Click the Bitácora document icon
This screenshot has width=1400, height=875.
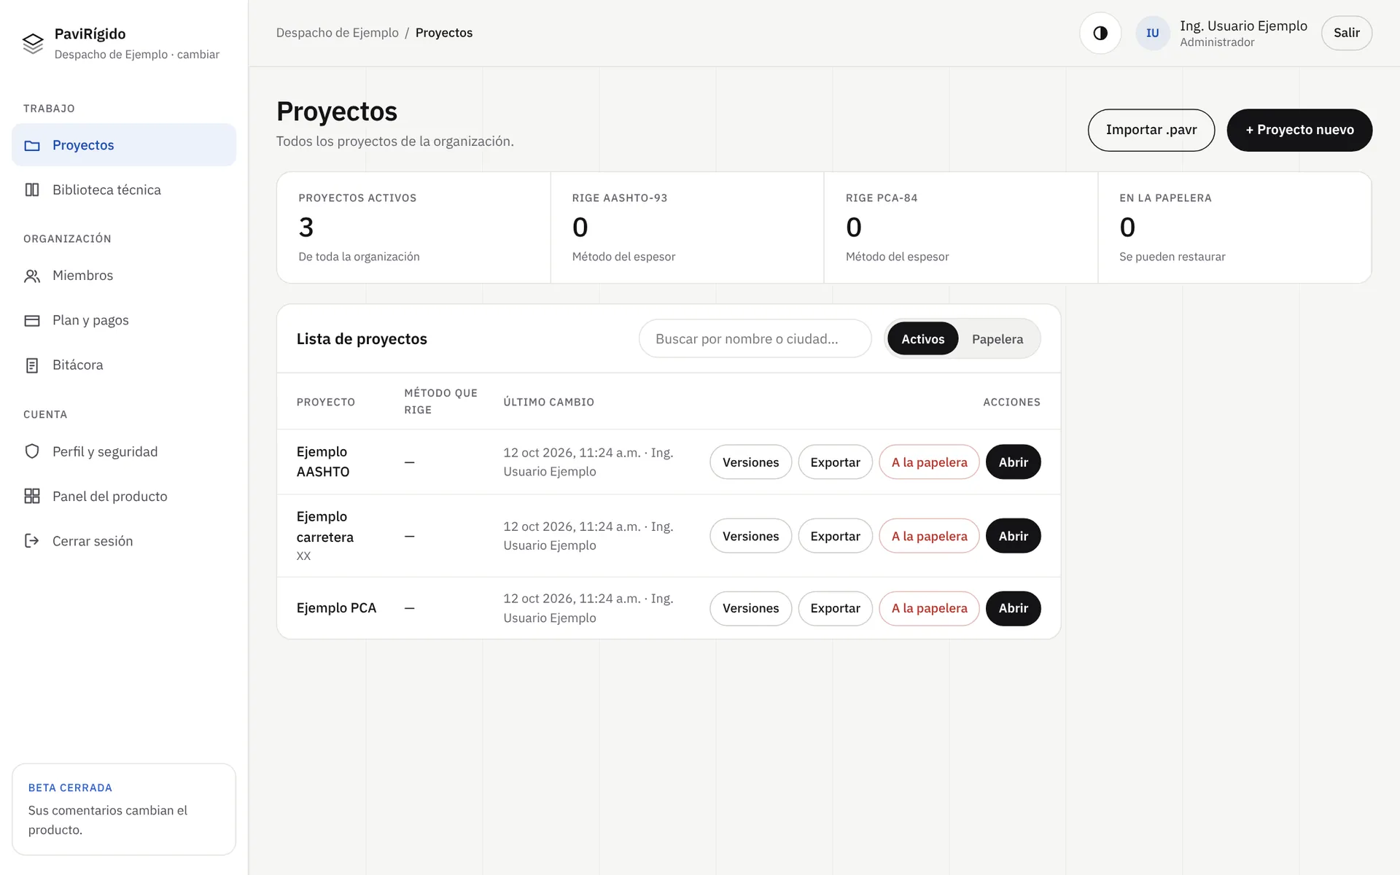(x=32, y=365)
